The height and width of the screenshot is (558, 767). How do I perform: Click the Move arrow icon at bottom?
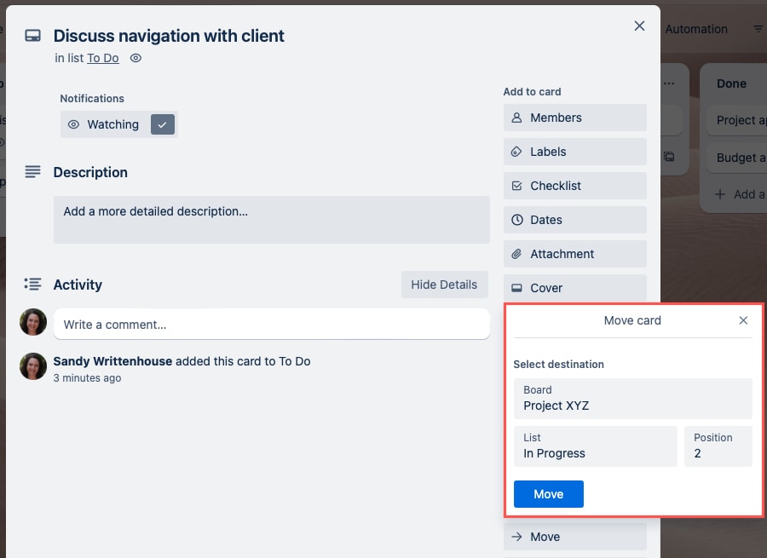518,537
